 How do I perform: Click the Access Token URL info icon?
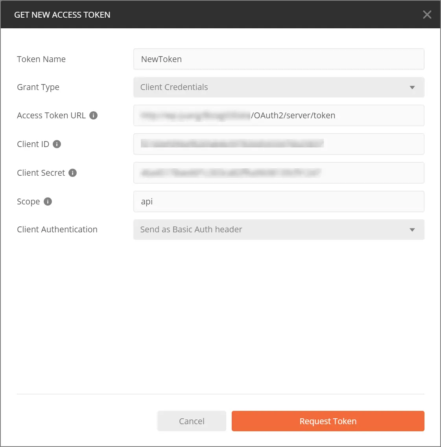coord(93,116)
